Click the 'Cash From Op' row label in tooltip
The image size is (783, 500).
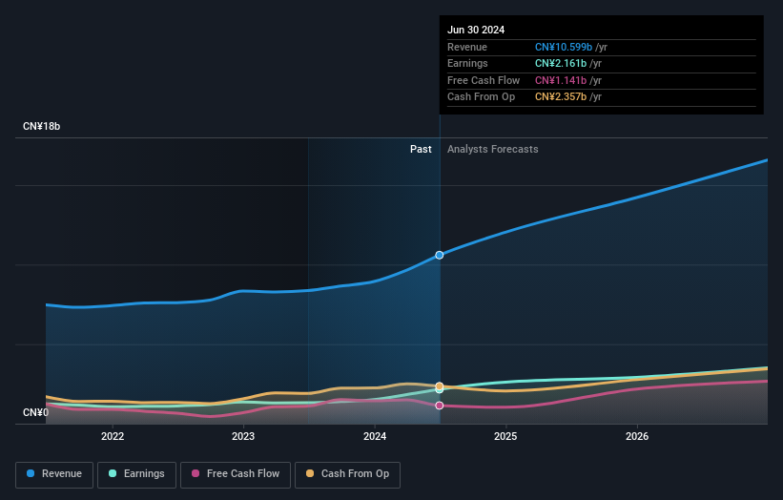coord(481,97)
